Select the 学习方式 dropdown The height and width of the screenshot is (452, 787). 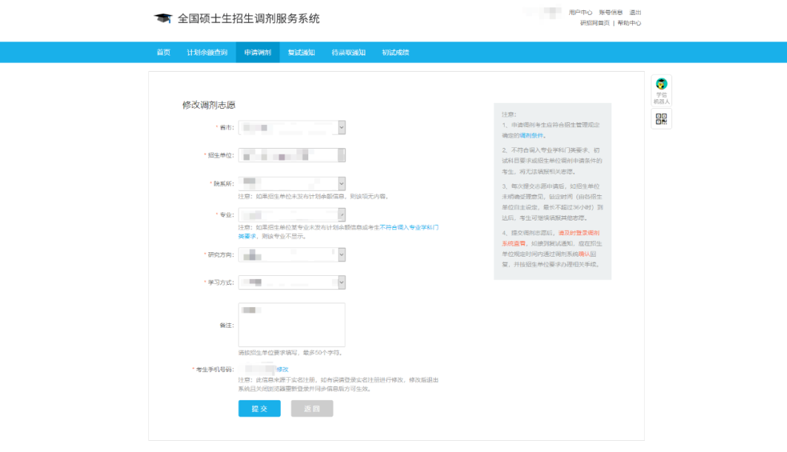click(291, 283)
